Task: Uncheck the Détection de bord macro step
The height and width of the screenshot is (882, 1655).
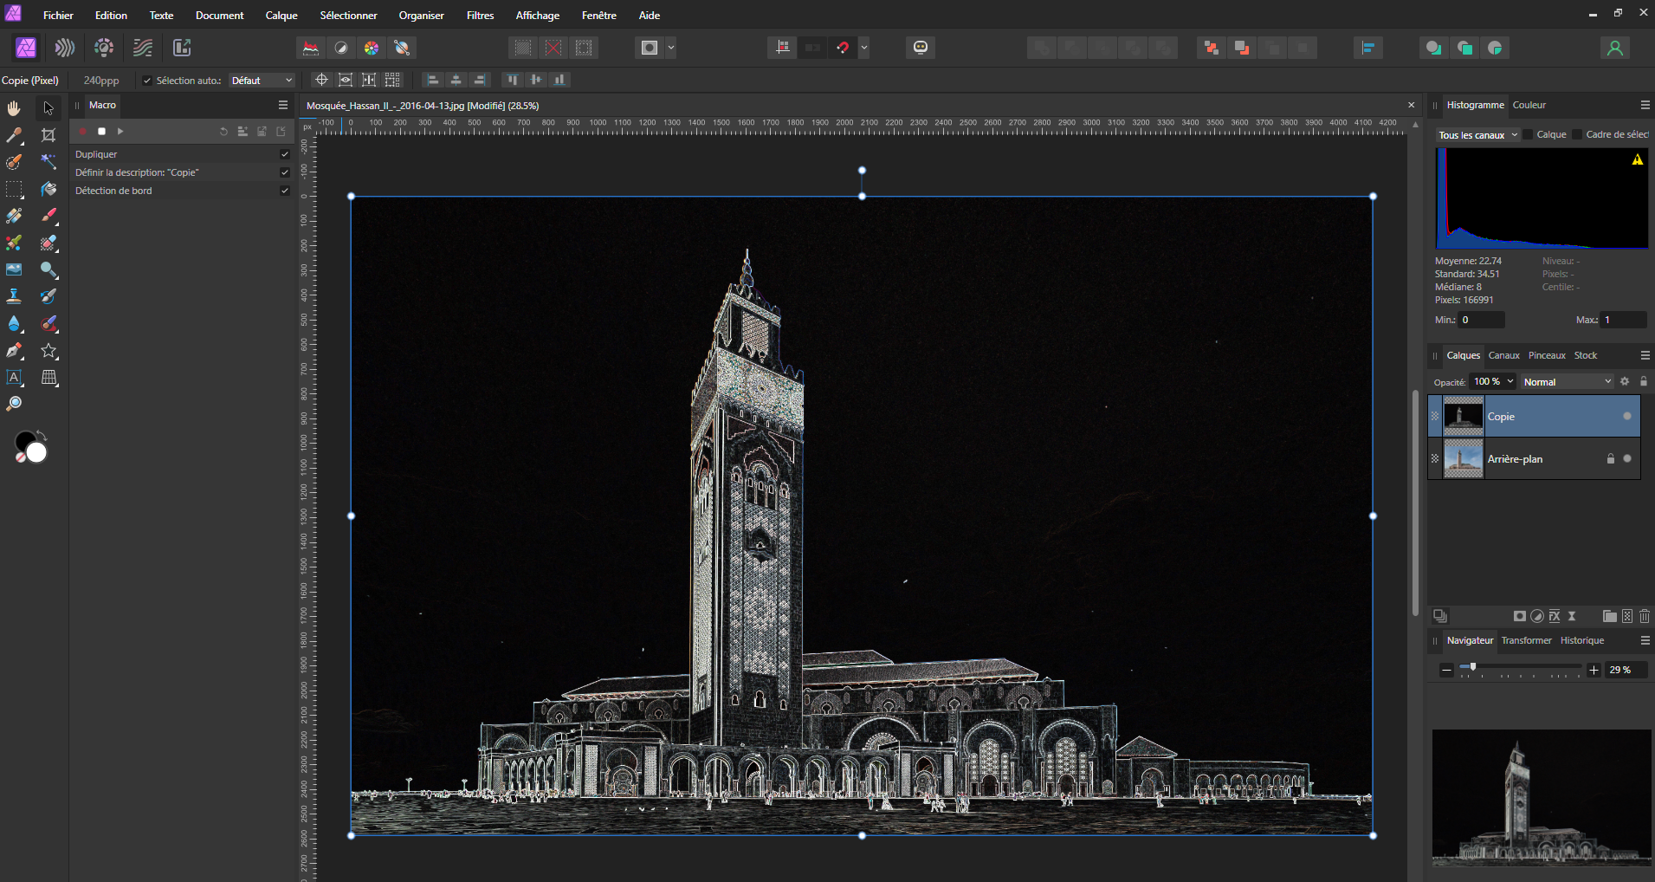Action: coord(285,191)
